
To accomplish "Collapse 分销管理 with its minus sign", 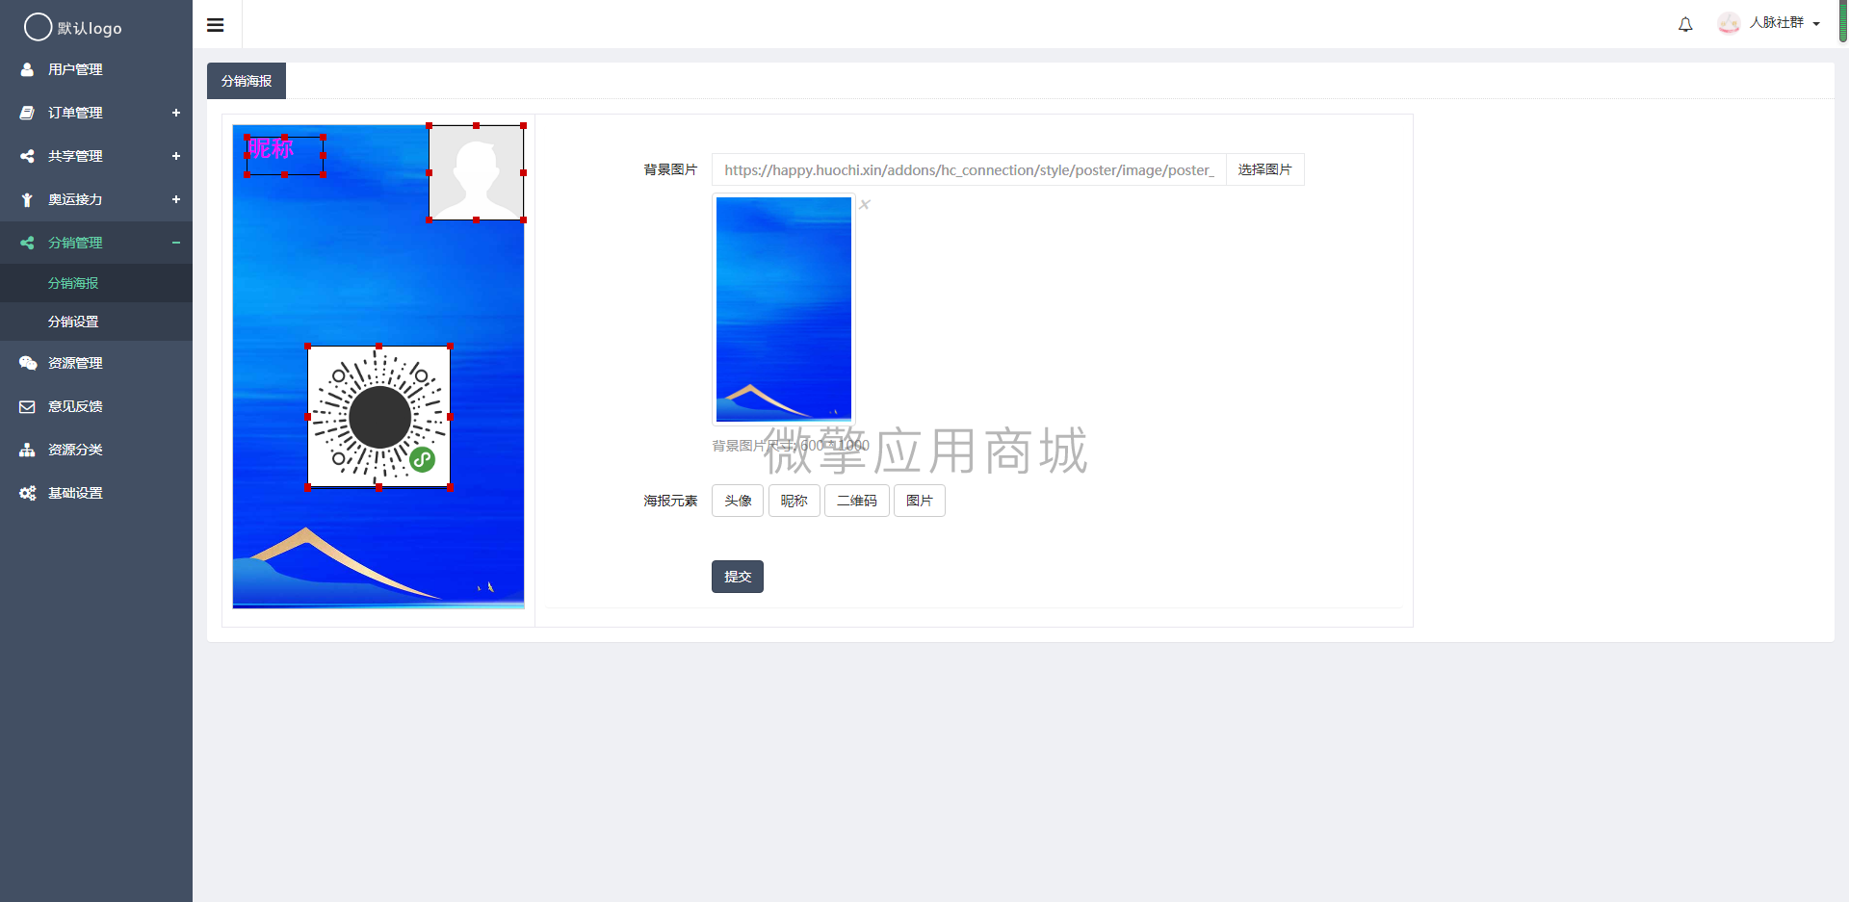I will pos(176,243).
